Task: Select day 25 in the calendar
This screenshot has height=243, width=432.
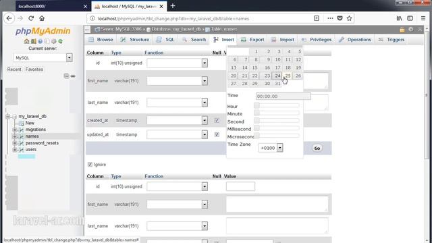Action: click(x=288, y=76)
